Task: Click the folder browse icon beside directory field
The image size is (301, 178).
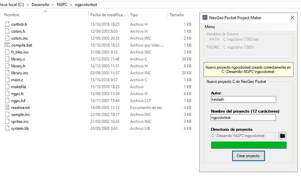Action: 282,135
